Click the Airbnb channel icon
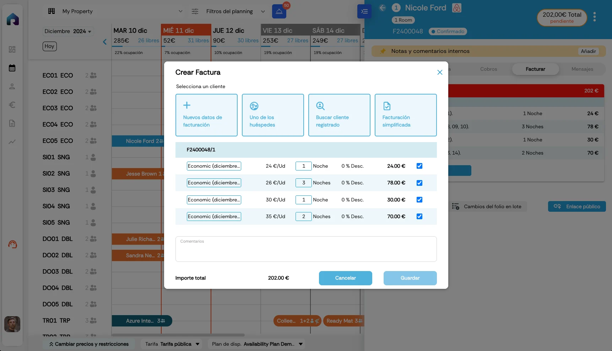The image size is (612, 351). [457, 8]
